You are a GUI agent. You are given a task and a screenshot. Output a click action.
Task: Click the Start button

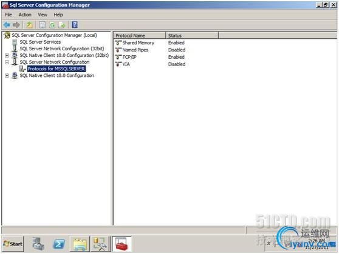(13, 244)
